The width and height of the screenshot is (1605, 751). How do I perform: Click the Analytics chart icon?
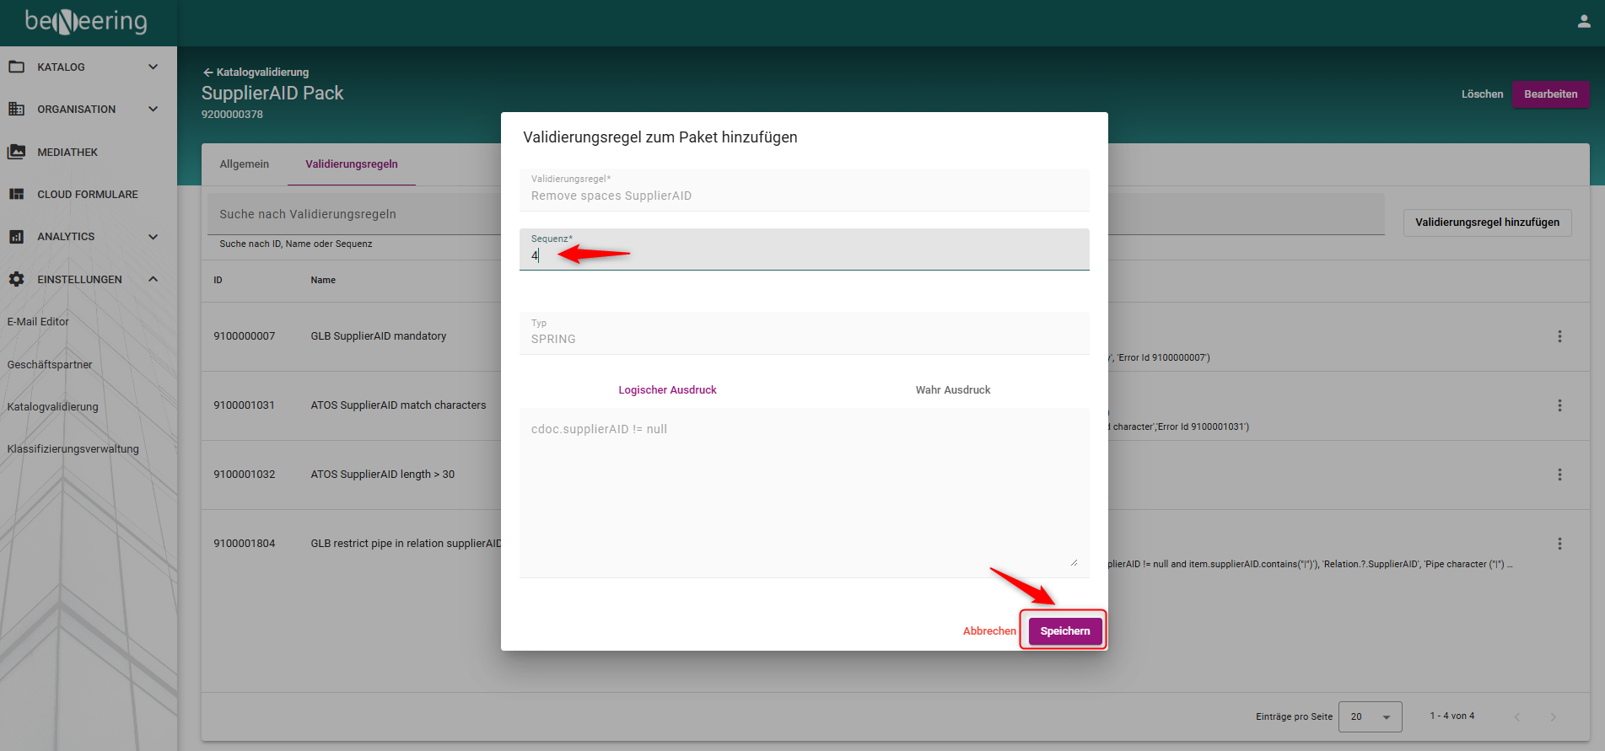click(x=16, y=237)
